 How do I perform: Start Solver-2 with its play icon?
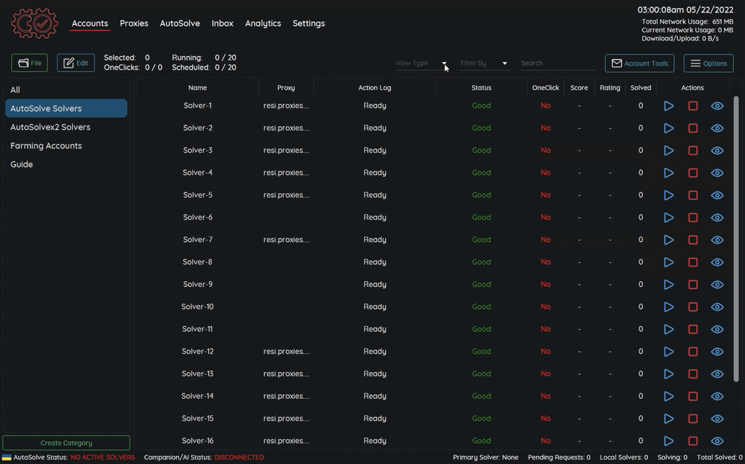(669, 128)
